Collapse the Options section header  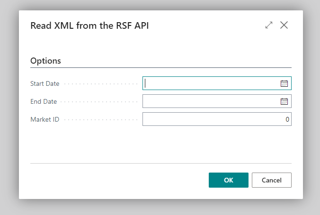(45, 61)
